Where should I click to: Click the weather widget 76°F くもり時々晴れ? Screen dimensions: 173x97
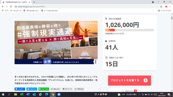tap(127, 95)
